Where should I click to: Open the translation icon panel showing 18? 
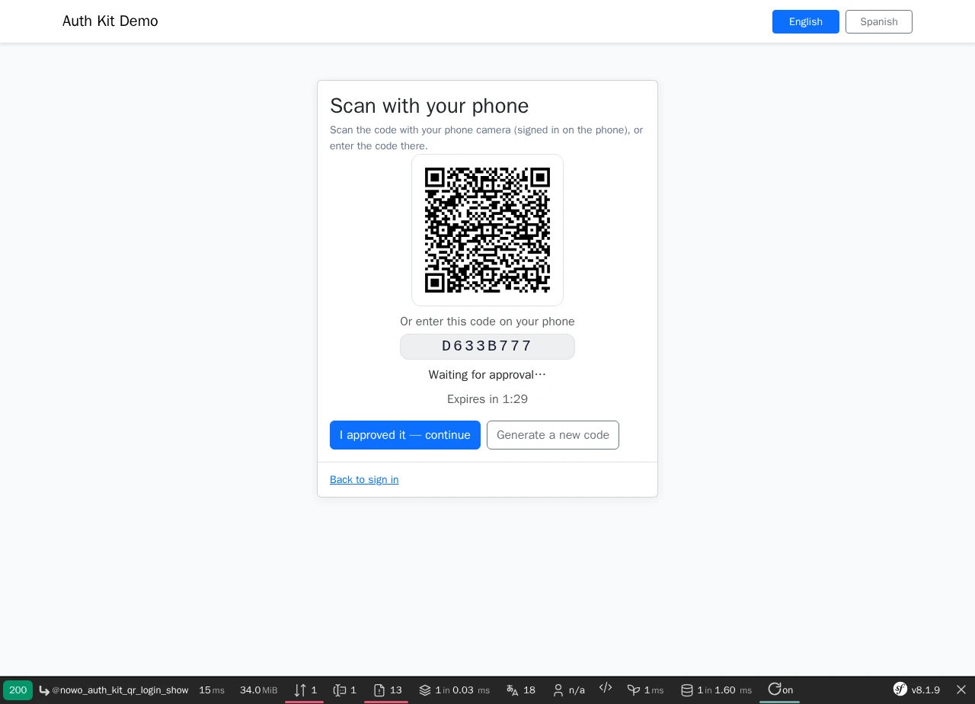pos(521,690)
